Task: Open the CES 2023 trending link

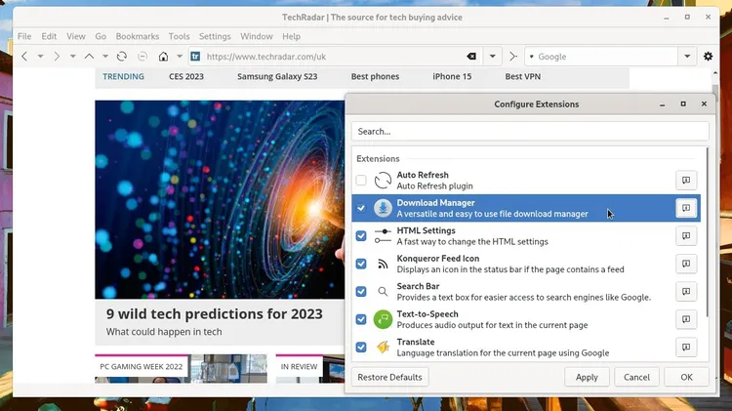Action: pos(186,76)
